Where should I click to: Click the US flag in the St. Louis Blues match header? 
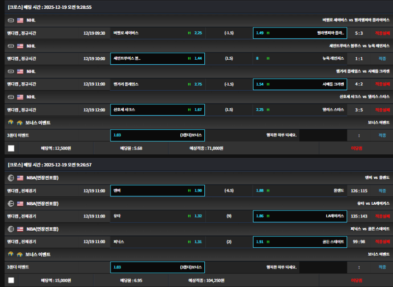(20, 46)
